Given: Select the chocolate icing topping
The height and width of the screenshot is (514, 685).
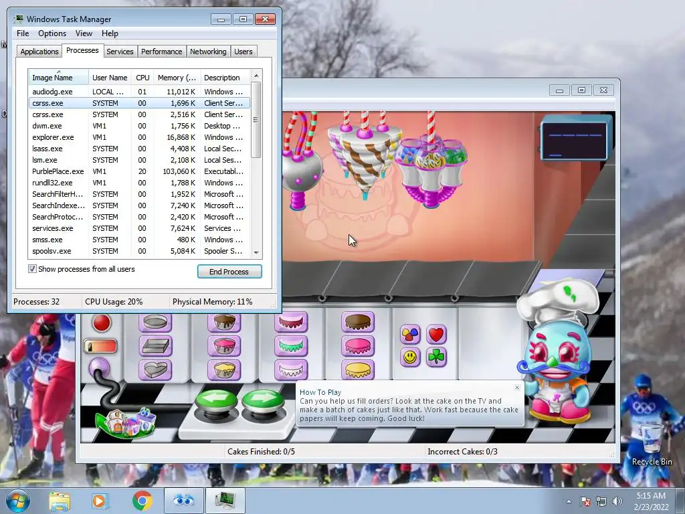Looking at the screenshot, I should (358, 323).
